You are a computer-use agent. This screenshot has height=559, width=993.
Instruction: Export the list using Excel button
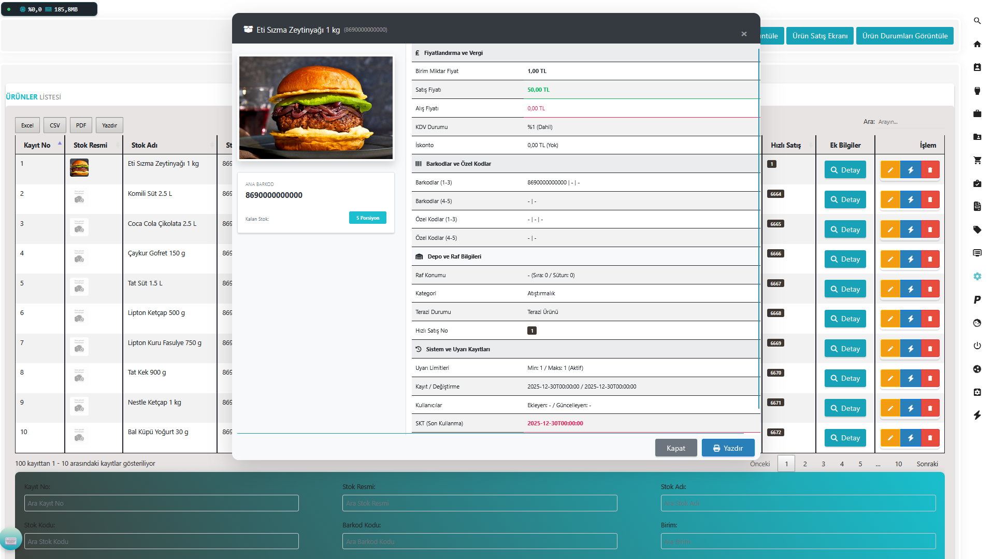[27, 125]
